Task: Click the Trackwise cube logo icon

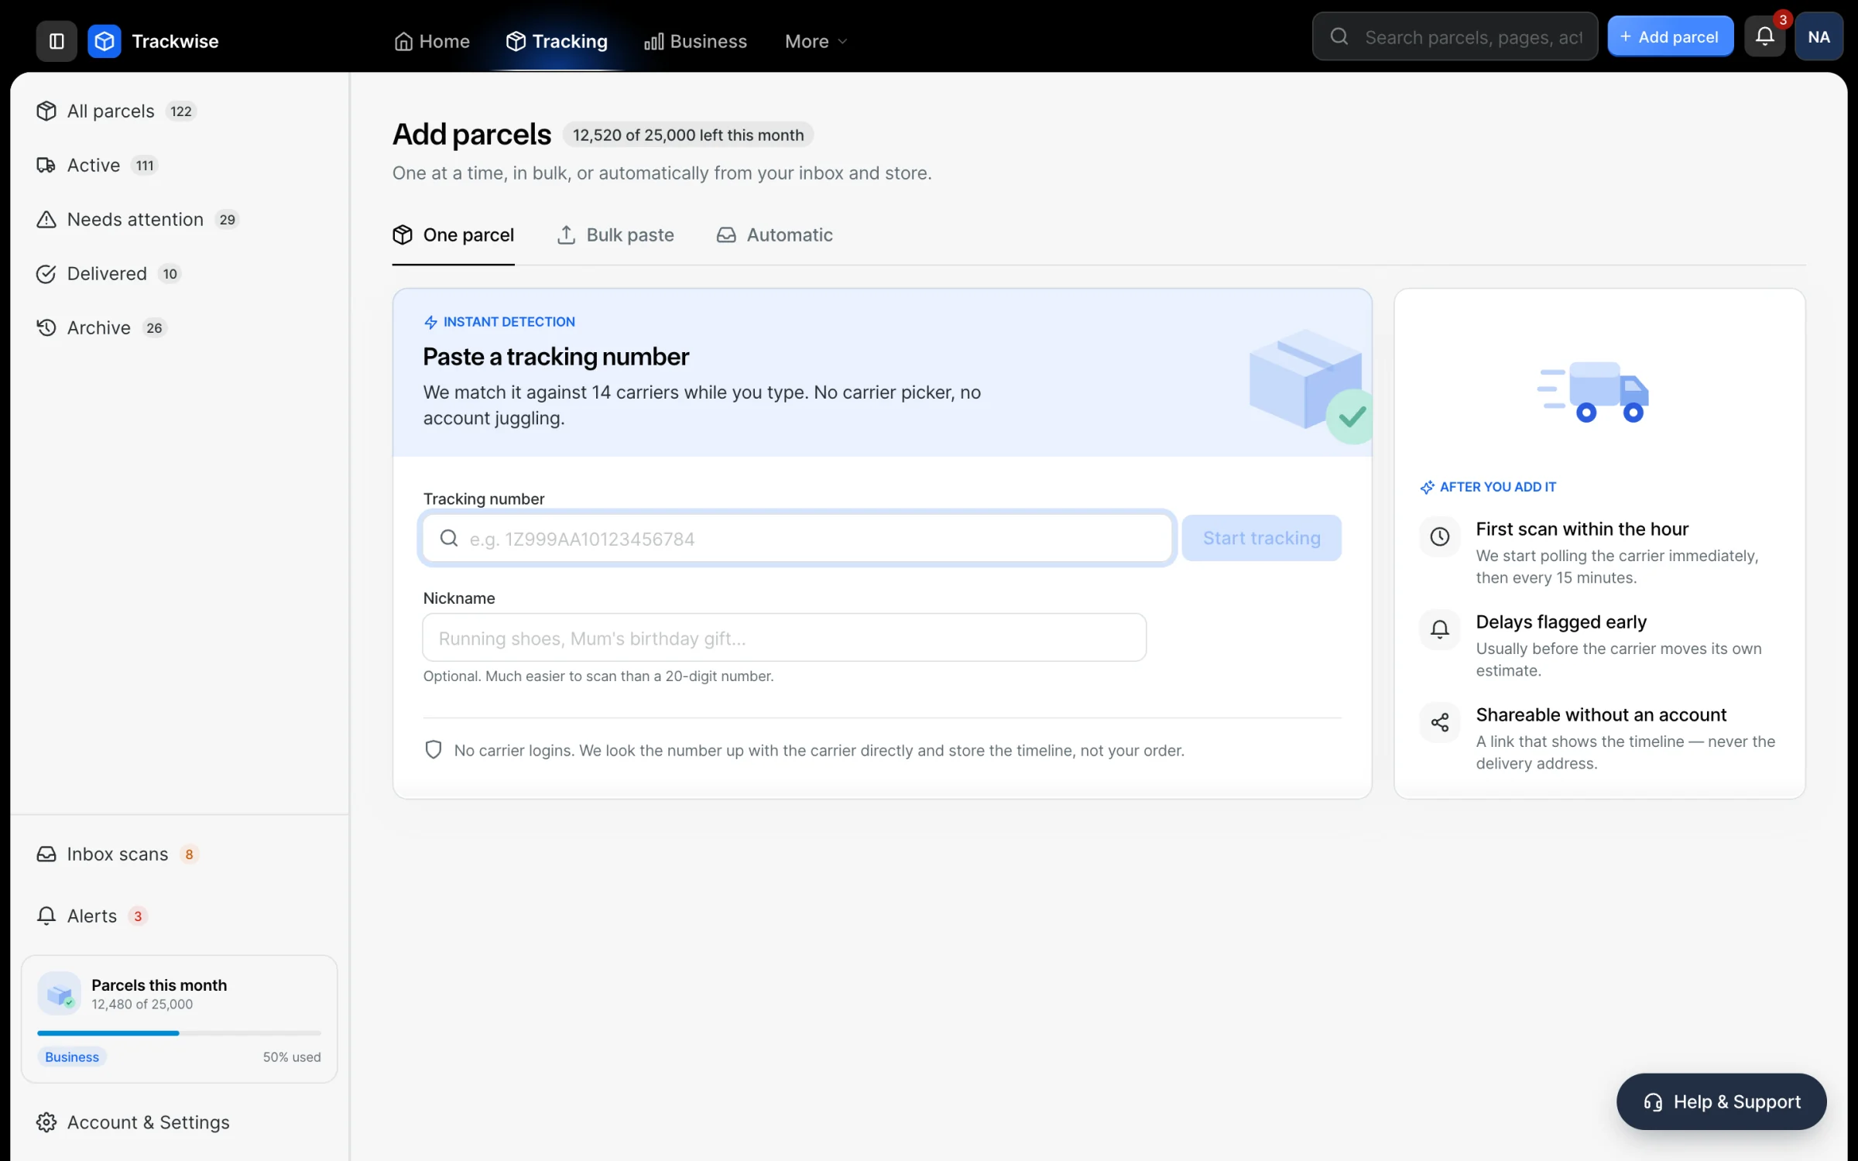Action: point(105,41)
